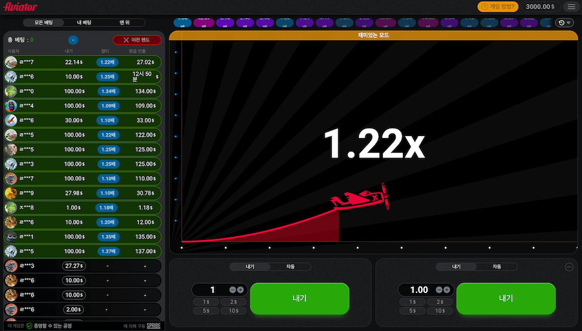The image size is (582, 331).
Task: Increase bet with plus in second panel
Action: [447, 290]
